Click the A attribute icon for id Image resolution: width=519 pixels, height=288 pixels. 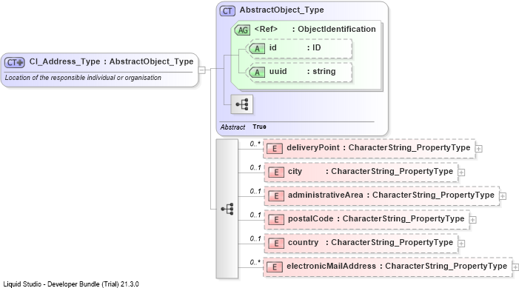pyautogui.click(x=257, y=49)
